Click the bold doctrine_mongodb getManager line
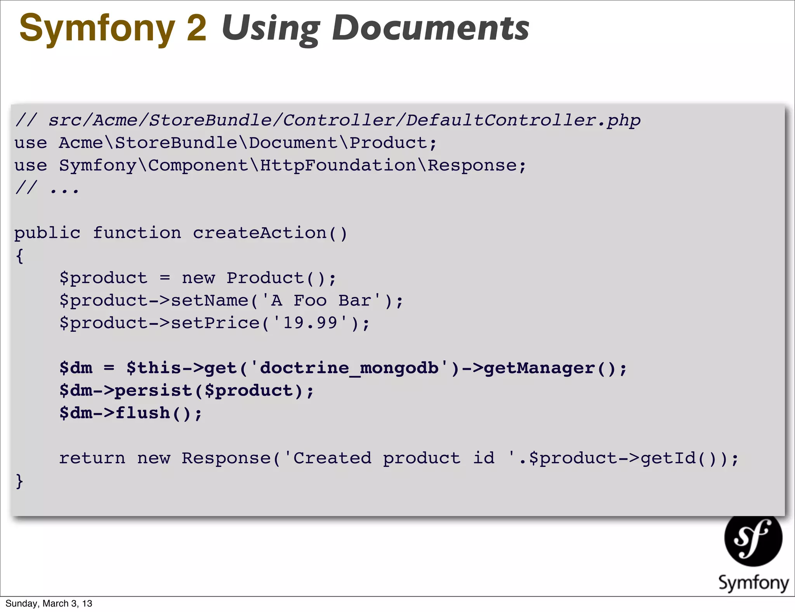This screenshot has width=795, height=612. point(343,368)
